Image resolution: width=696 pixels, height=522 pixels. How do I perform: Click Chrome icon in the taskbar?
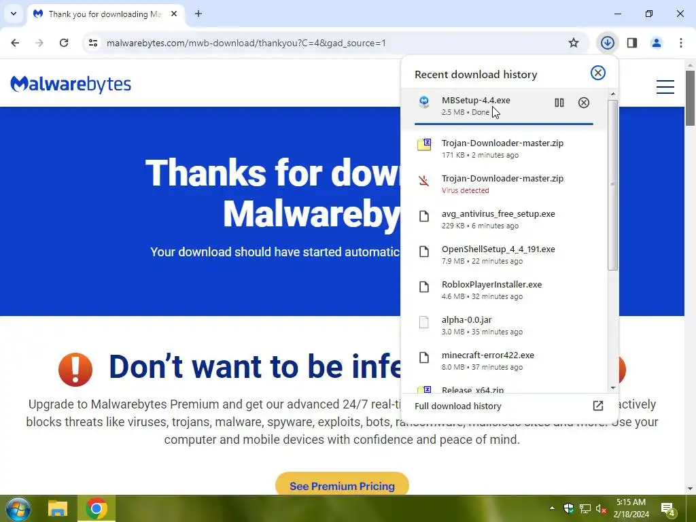tap(97, 508)
